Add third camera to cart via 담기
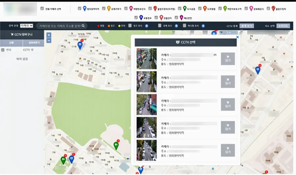Image resolution: width=296 pixels, height=175 pixels. [228, 105]
